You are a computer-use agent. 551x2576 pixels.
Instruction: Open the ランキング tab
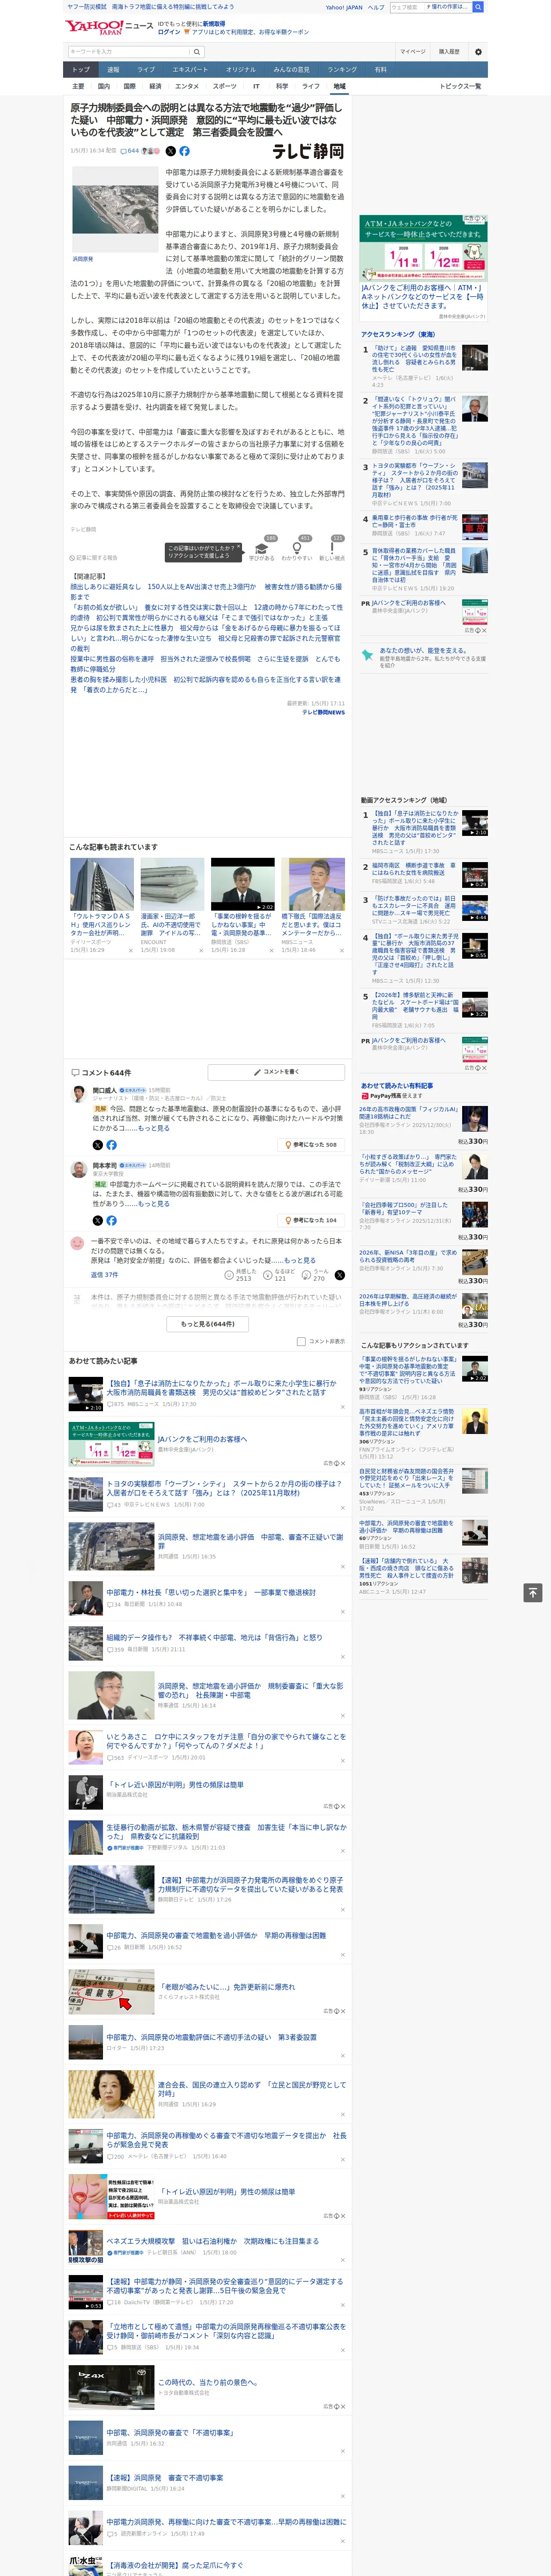(342, 69)
